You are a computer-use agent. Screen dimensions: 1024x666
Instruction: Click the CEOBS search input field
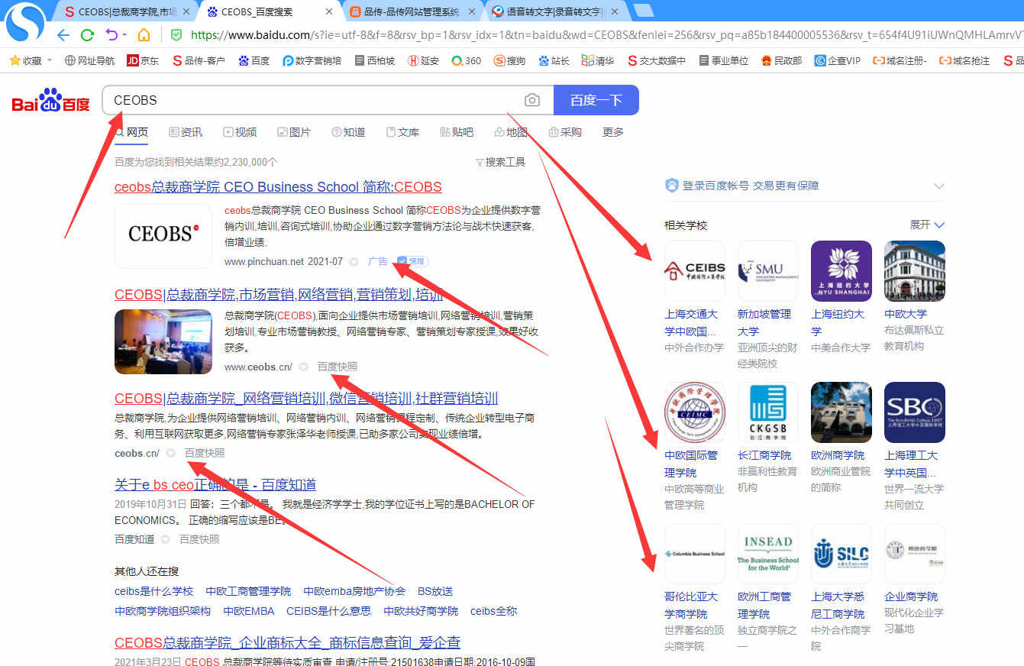point(313,100)
